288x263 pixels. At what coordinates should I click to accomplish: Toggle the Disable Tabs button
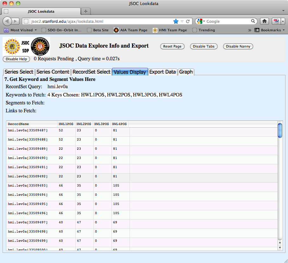204,46
